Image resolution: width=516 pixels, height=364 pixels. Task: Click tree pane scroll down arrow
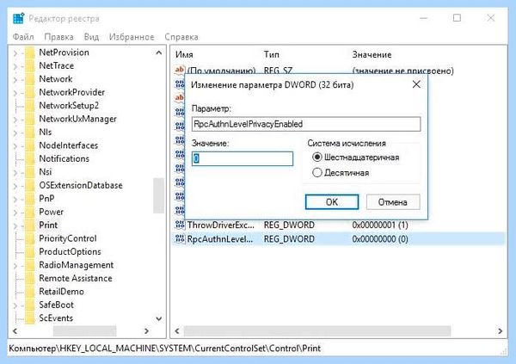[158, 318]
